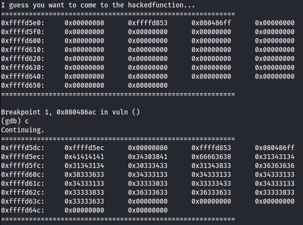Click address label 0xffffd5e0
The width and height of the screenshot is (303, 225).
pos(23,23)
